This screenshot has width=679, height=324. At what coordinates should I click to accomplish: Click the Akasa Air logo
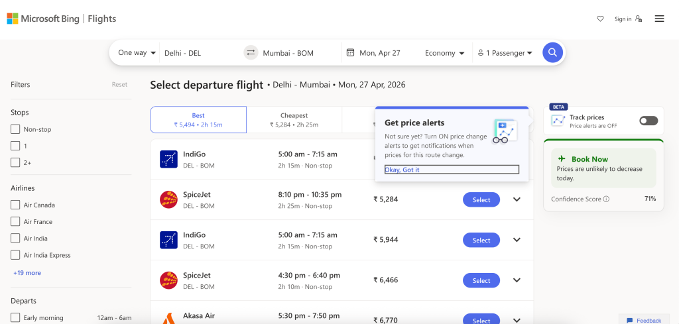pos(168,319)
